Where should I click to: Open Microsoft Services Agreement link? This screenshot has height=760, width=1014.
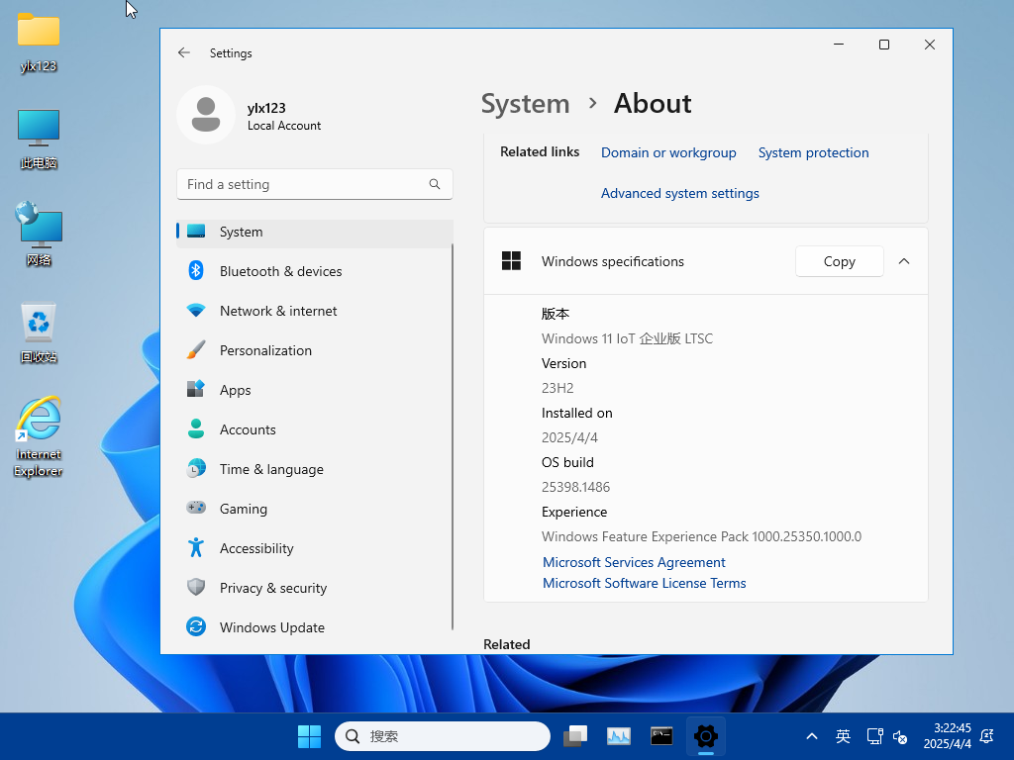(x=634, y=562)
